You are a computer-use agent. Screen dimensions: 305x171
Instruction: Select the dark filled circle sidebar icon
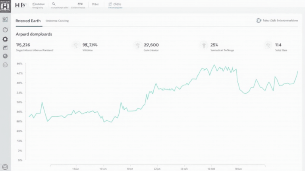[5, 56]
